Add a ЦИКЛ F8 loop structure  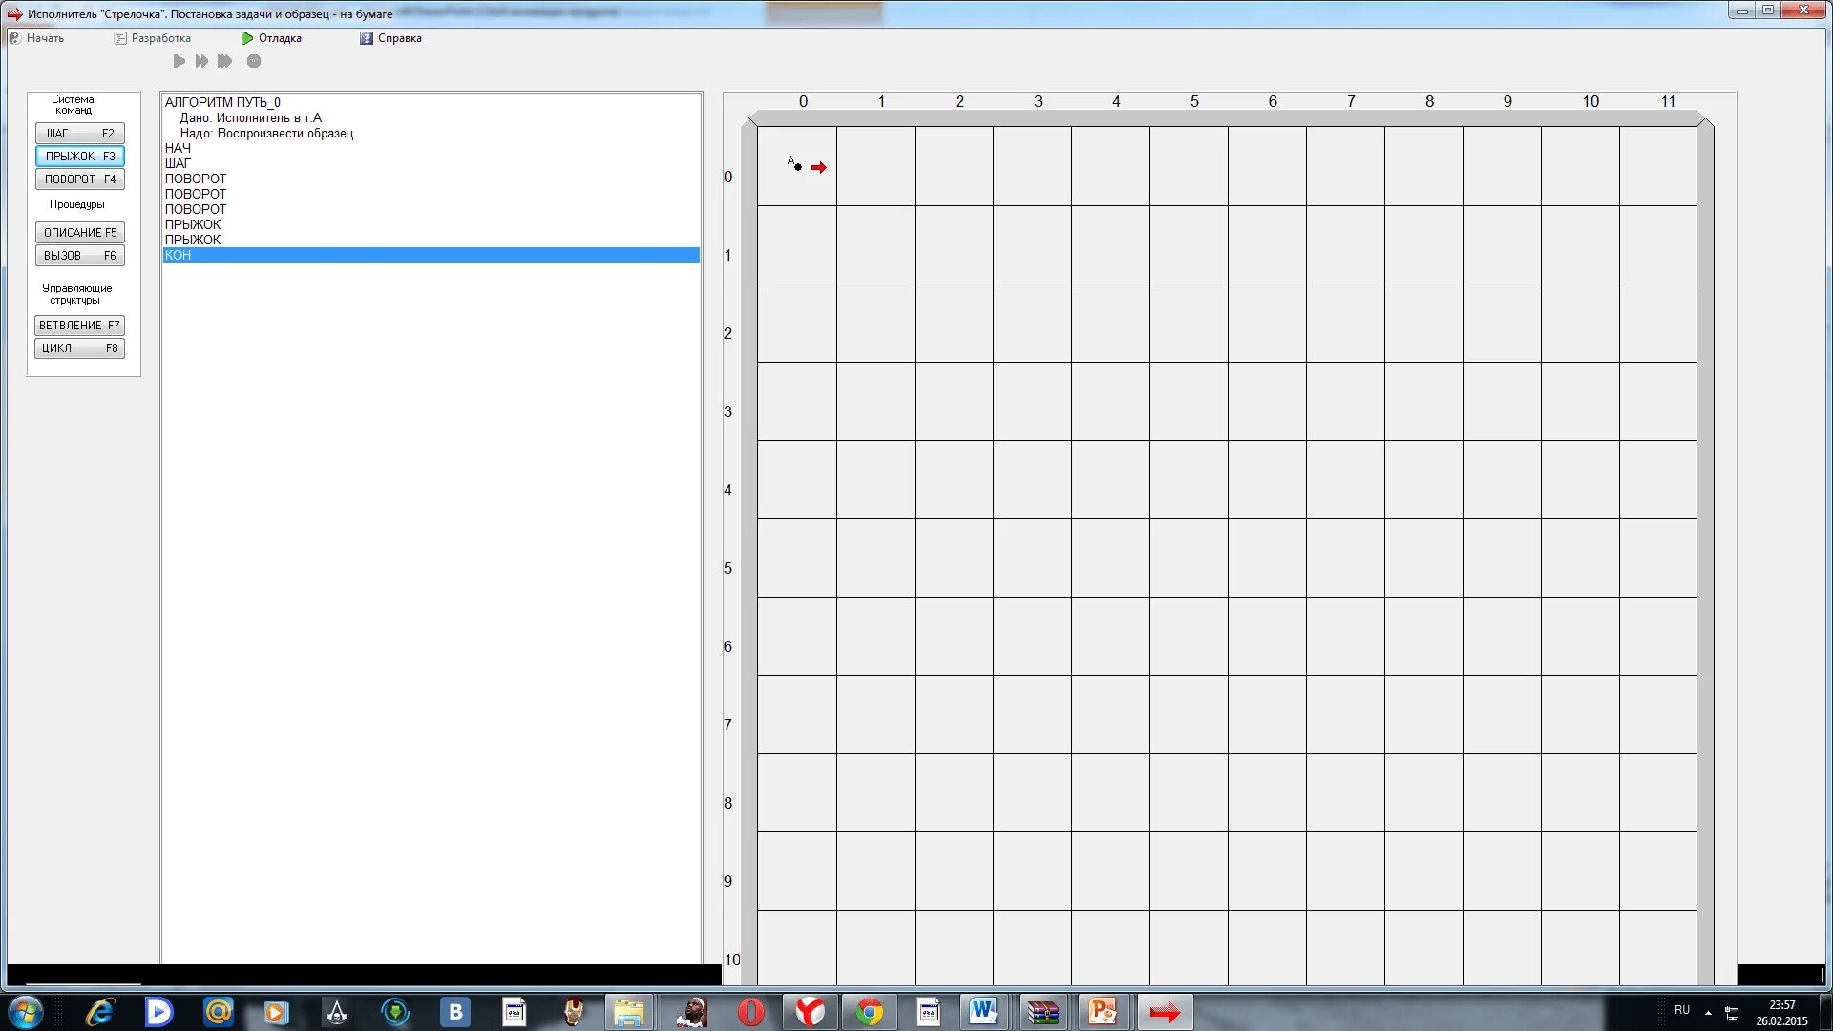80,348
